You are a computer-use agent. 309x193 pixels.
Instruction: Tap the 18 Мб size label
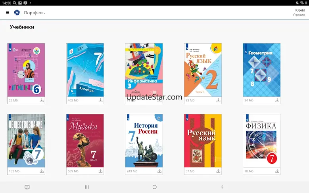pos(249,171)
